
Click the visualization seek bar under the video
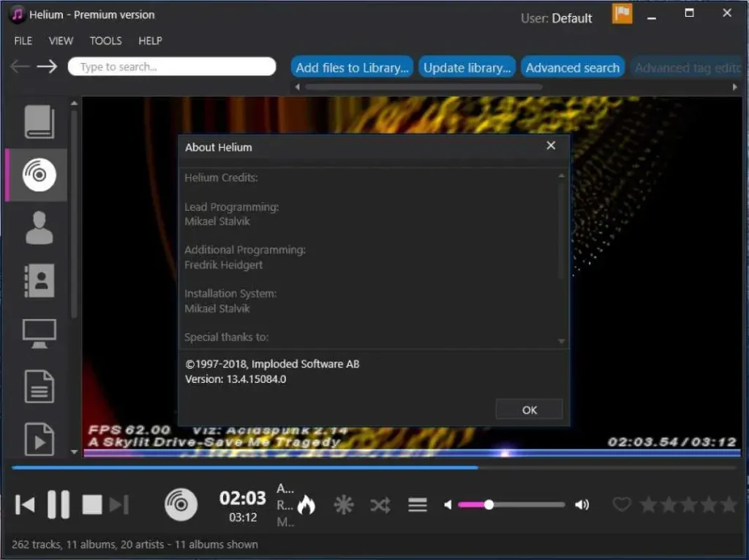(413, 452)
